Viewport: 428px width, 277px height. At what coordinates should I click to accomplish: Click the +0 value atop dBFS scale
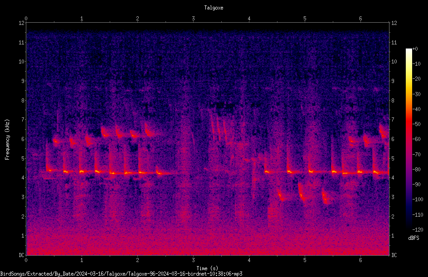(x=415, y=49)
